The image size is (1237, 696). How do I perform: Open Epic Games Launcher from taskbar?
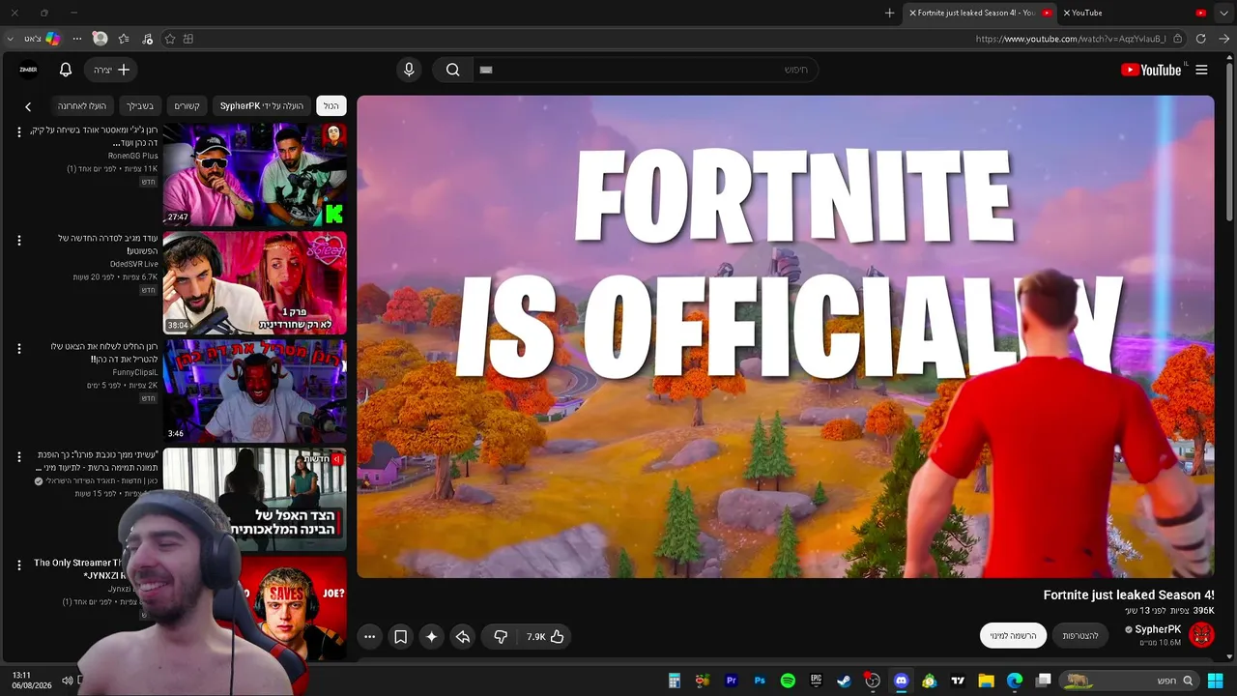point(816,681)
